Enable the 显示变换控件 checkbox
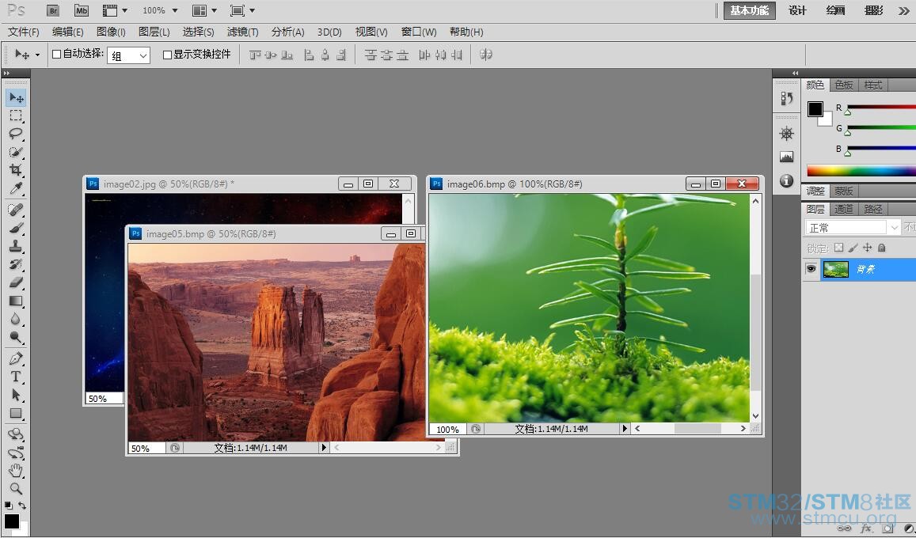Viewport: 916px width, 538px height. pyautogui.click(x=167, y=55)
